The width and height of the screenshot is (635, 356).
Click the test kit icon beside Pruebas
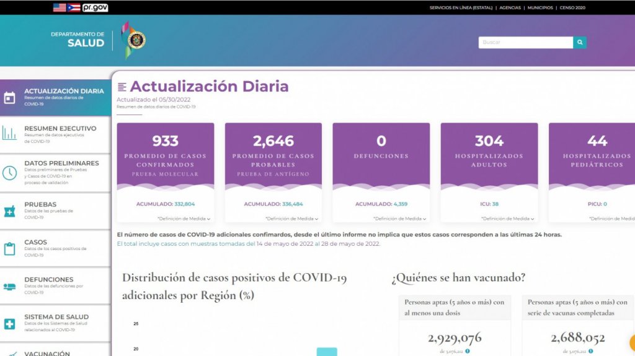tap(9, 211)
